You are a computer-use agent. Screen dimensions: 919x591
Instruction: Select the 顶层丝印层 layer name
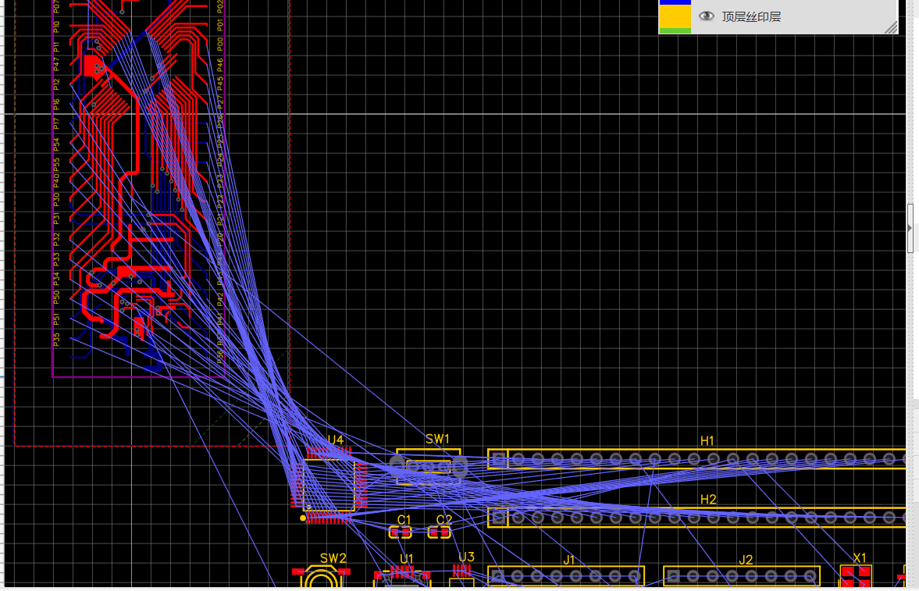point(750,16)
